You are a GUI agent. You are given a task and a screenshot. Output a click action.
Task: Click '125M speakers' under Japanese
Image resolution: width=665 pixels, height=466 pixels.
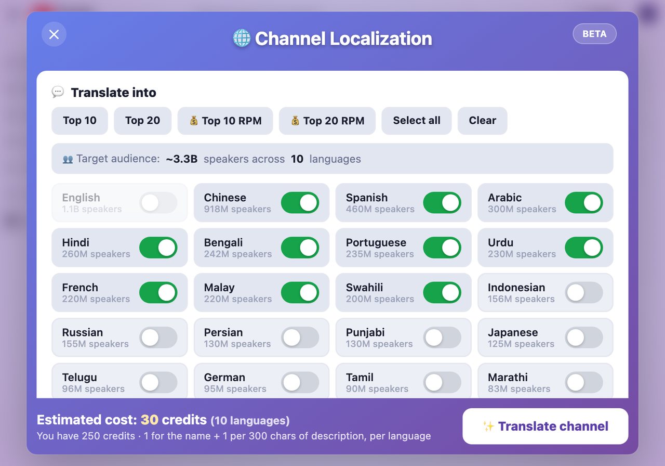[x=521, y=344]
